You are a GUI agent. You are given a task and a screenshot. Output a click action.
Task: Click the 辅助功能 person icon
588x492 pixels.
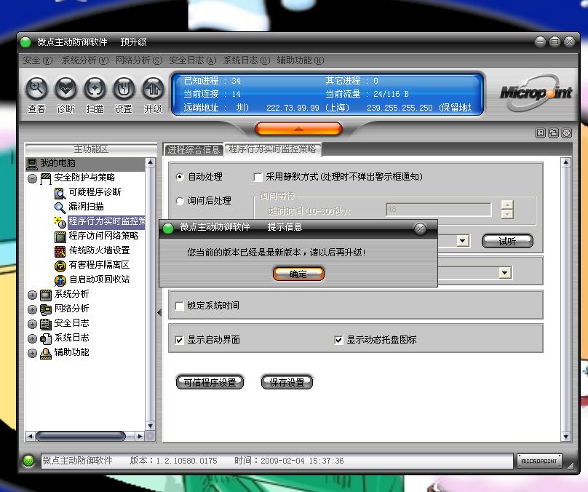coord(46,353)
